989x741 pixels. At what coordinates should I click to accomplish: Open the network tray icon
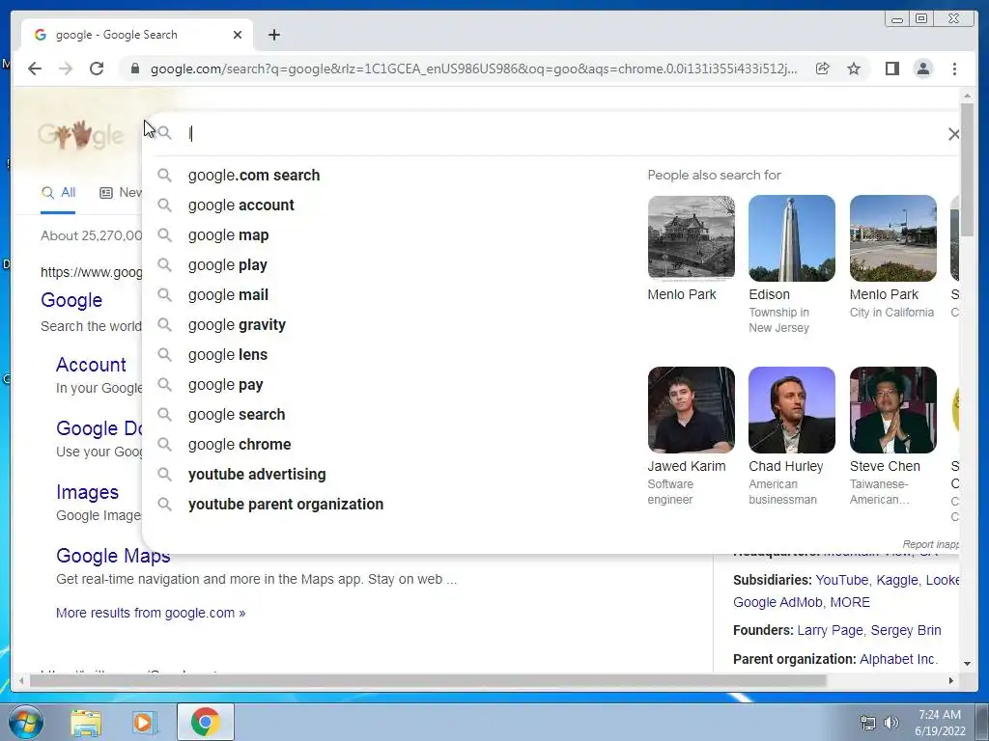tap(868, 724)
